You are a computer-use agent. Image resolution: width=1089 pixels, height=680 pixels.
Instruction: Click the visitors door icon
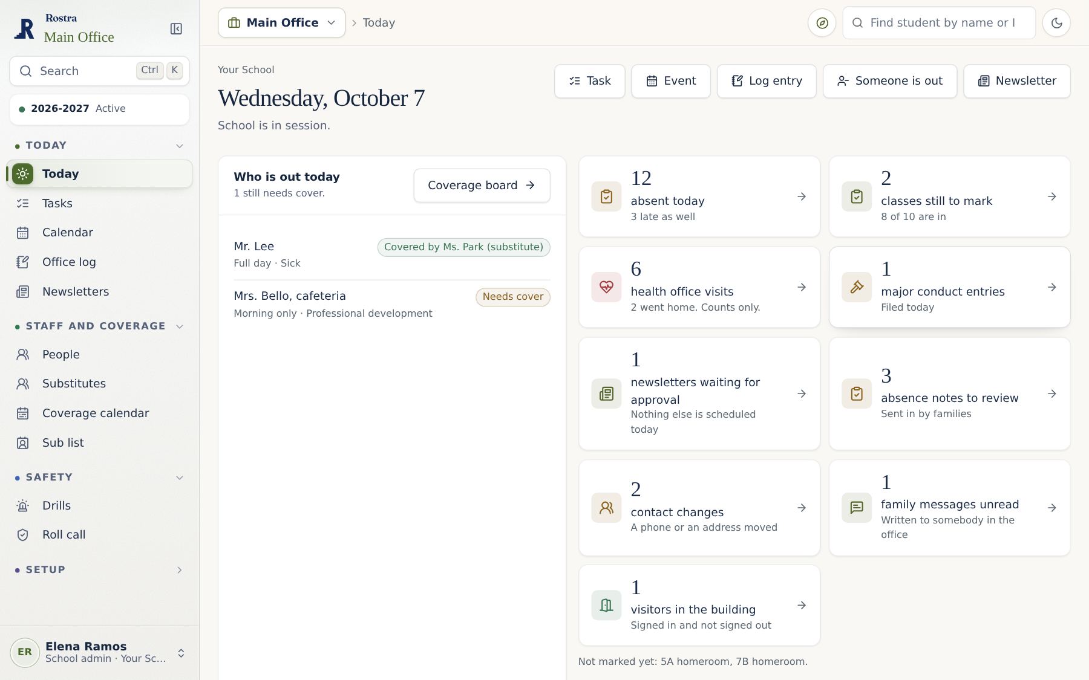606,605
